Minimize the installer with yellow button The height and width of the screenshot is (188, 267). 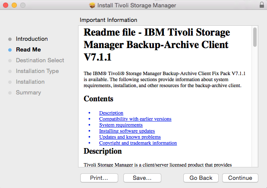tap(14, 5)
